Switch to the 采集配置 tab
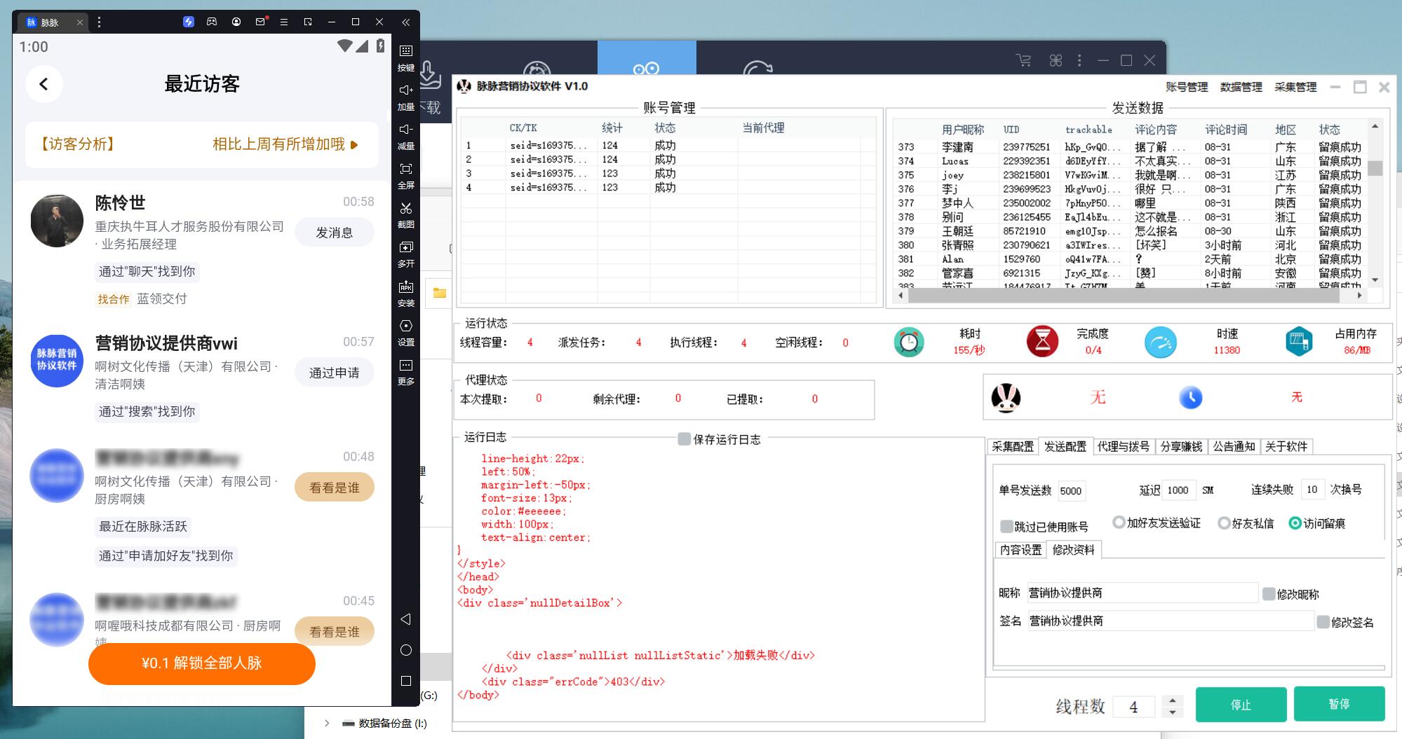Image resolution: width=1402 pixels, height=739 pixels. pyautogui.click(x=1012, y=446)
